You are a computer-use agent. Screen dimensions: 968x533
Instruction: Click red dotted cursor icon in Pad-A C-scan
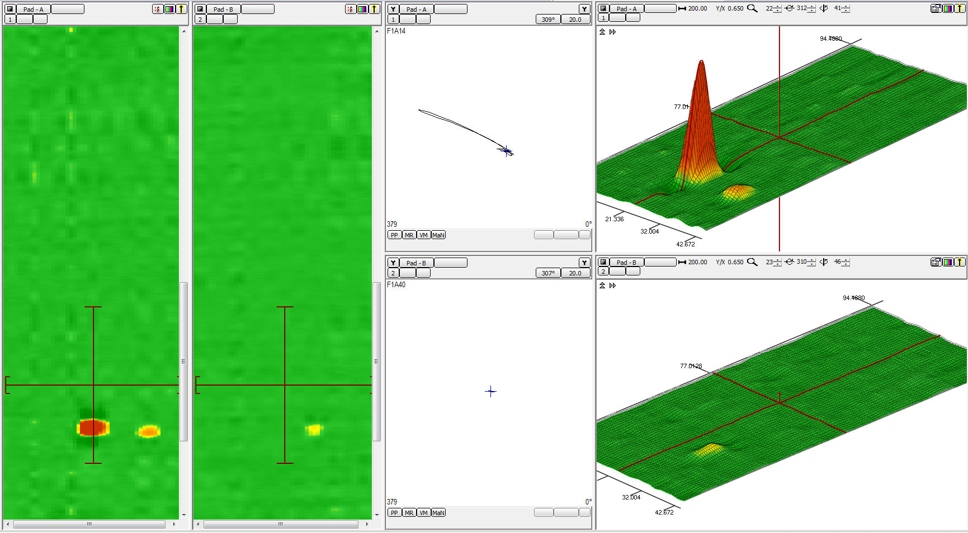(x=158, y=9)
